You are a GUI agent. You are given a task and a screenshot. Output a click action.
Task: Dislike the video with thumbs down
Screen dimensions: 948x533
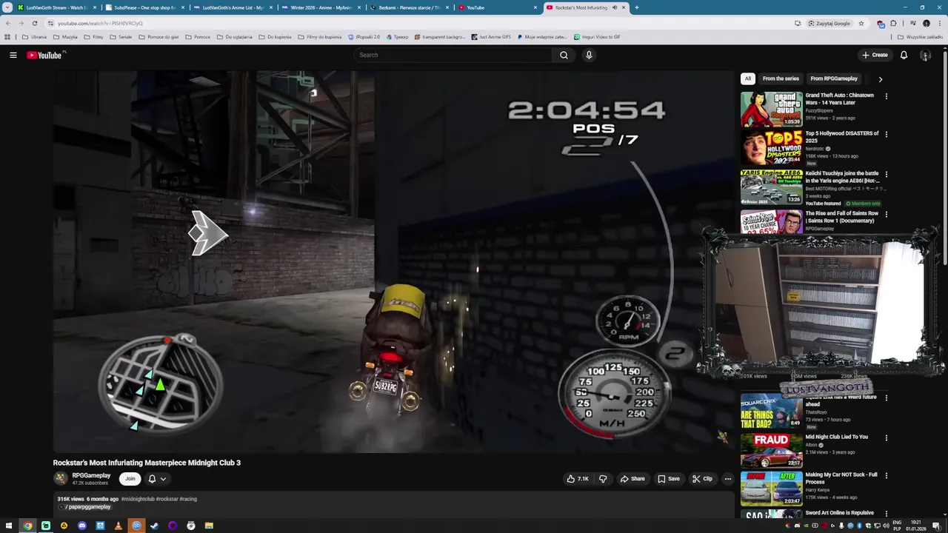click(x=603, y=479)
